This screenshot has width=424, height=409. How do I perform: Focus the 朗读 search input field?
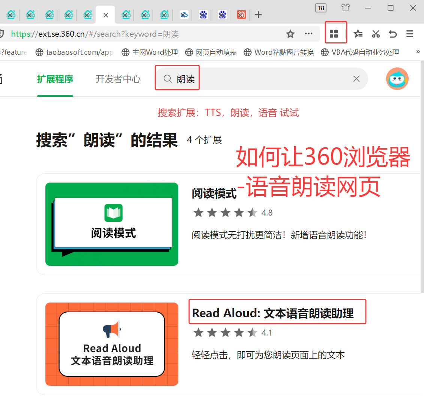click(x=262, y=79)
